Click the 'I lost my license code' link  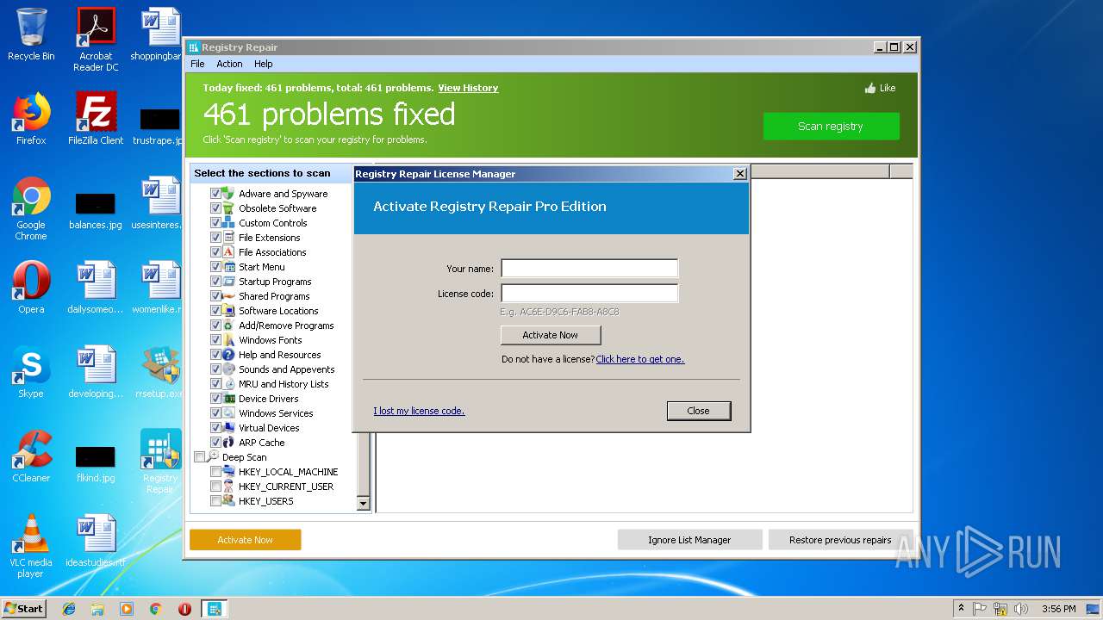pos(419,411)
